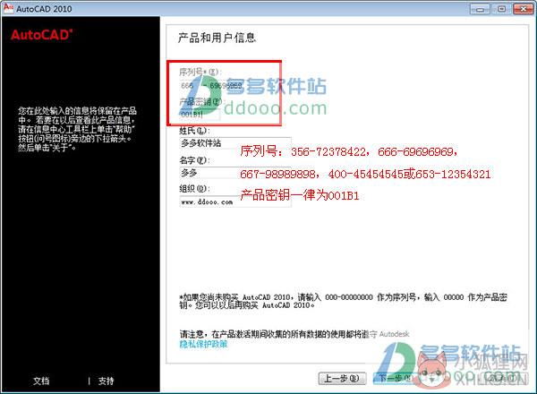Focus the 名字 first name field
537x394 pixels.
235,173
